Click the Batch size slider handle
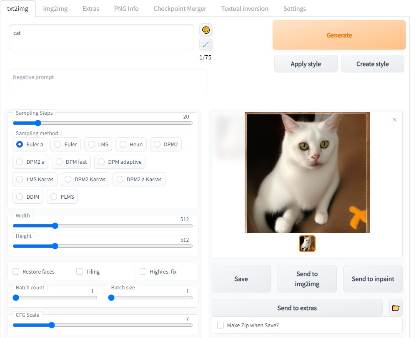The image size is (416, 338). point(111,298)
